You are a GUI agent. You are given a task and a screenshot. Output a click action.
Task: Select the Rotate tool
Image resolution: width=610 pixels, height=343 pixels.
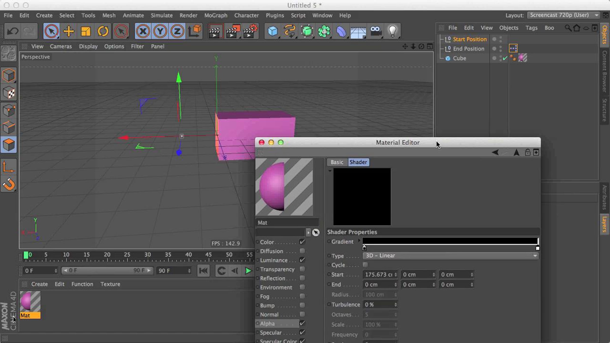(103, 31)
